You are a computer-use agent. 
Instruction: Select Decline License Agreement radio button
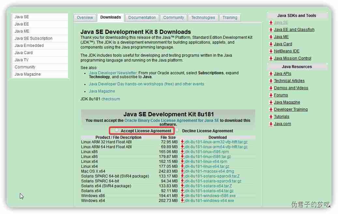click(x=177, y=130)
